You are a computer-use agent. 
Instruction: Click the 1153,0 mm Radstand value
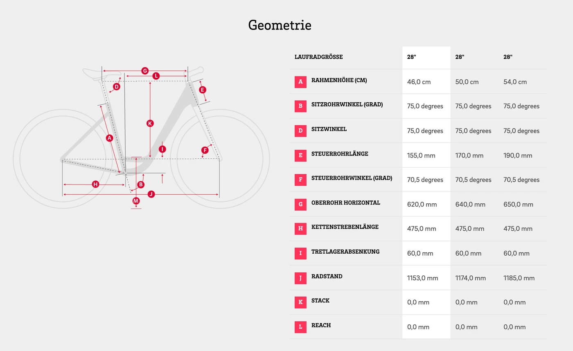[x=422, y=278]
